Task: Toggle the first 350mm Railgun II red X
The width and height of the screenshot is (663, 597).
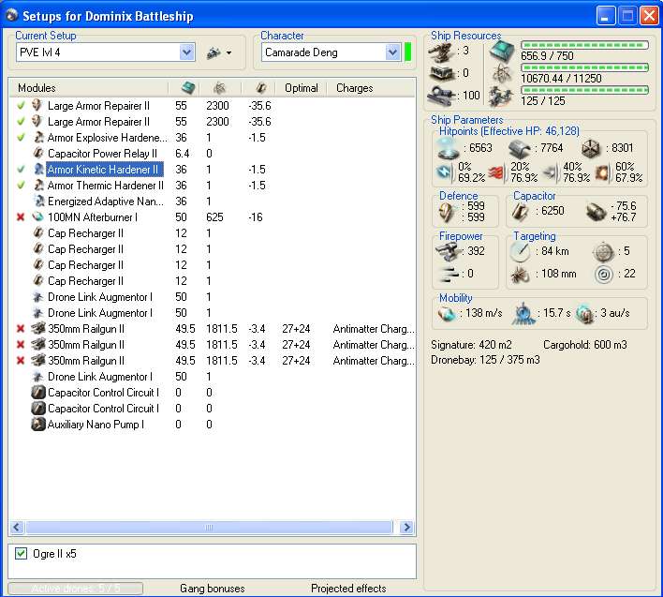Action: (21, 329)
